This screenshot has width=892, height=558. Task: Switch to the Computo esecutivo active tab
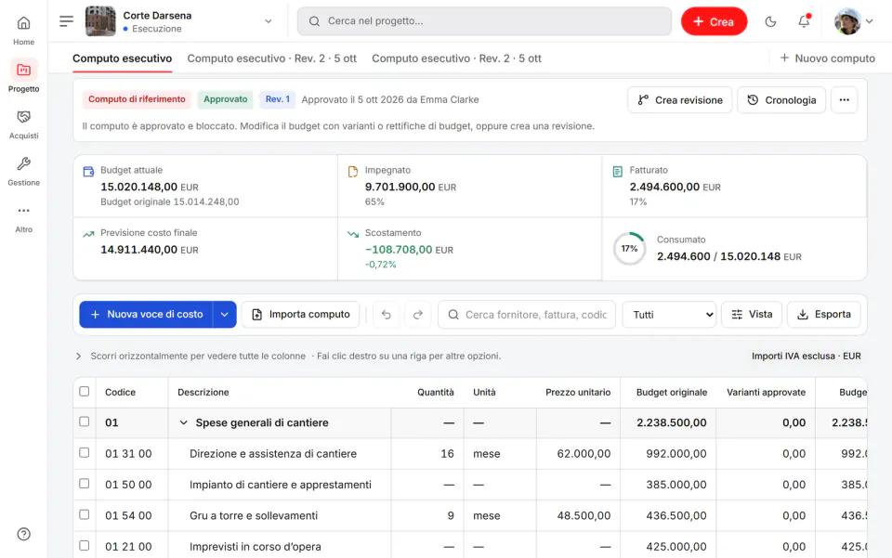coord(123,58)
